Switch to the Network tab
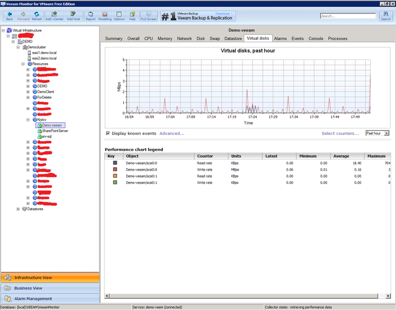This screenshot has height=310, width=396. coord(184,39)
